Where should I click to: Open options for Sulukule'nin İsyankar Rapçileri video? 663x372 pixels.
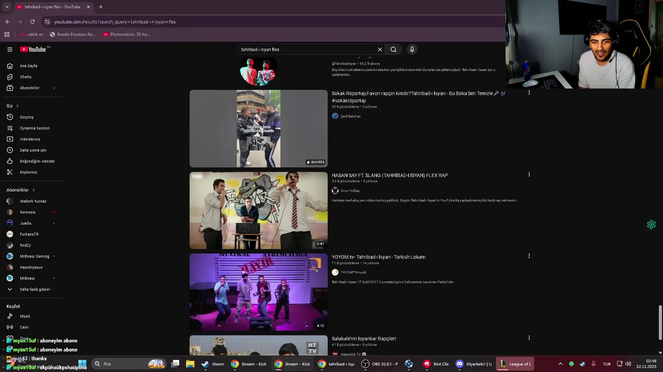529,338
